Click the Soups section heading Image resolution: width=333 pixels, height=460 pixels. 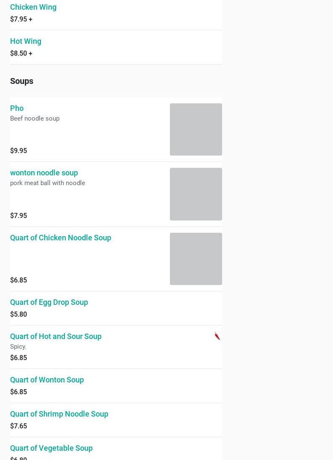coord(21,81)
